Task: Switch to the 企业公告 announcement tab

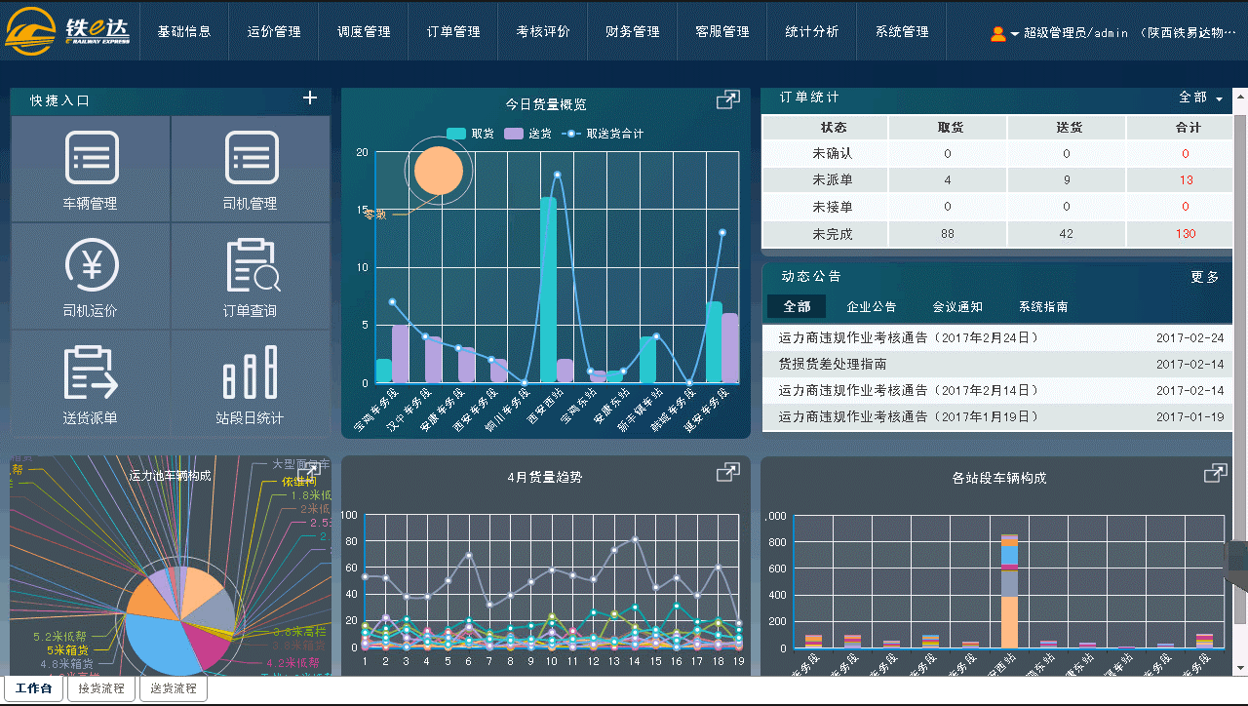Action: point(871,306)
